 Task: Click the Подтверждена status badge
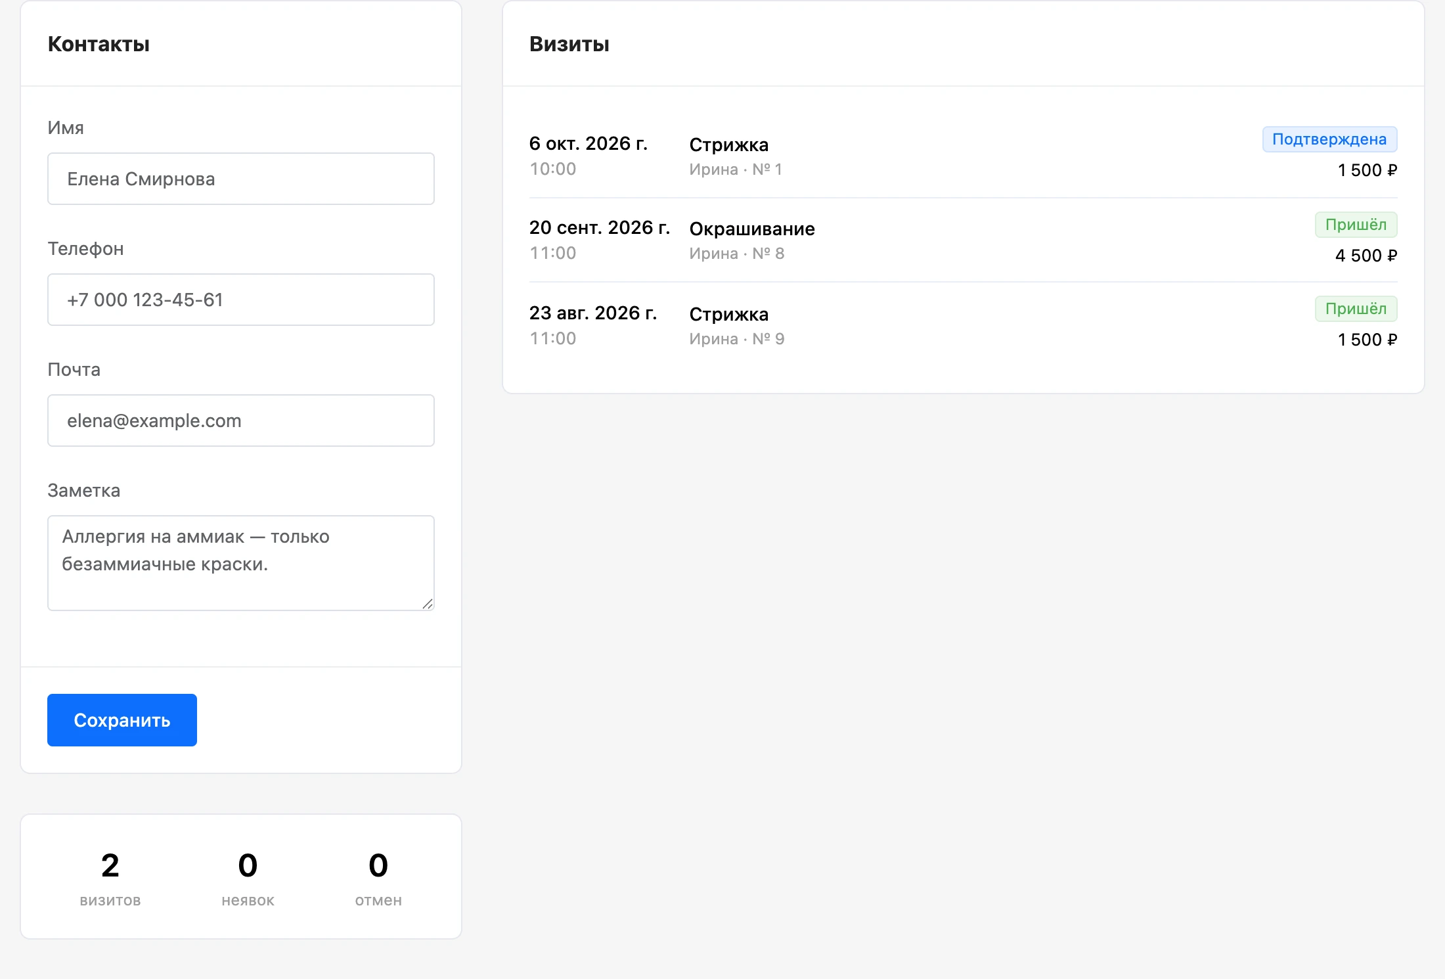pyautogui.click(x=1329, y=139)
